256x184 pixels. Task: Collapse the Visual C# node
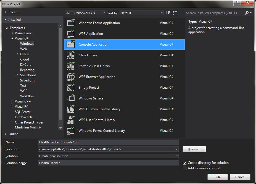pos(12,38)
